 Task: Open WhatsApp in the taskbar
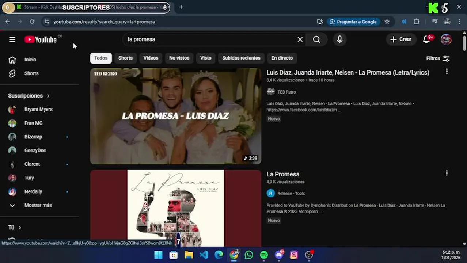point(249,255)
